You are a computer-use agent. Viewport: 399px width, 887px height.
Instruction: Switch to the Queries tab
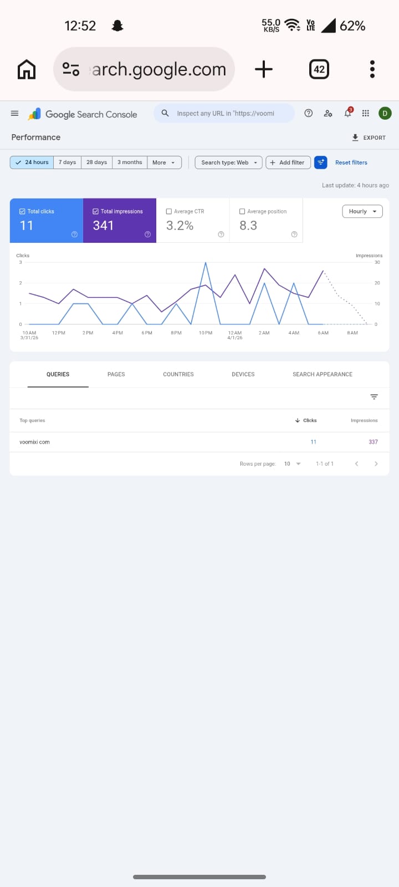point(58,374)
